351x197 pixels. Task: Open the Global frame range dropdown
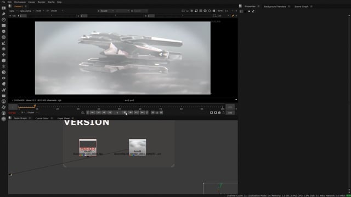[32, 113]
